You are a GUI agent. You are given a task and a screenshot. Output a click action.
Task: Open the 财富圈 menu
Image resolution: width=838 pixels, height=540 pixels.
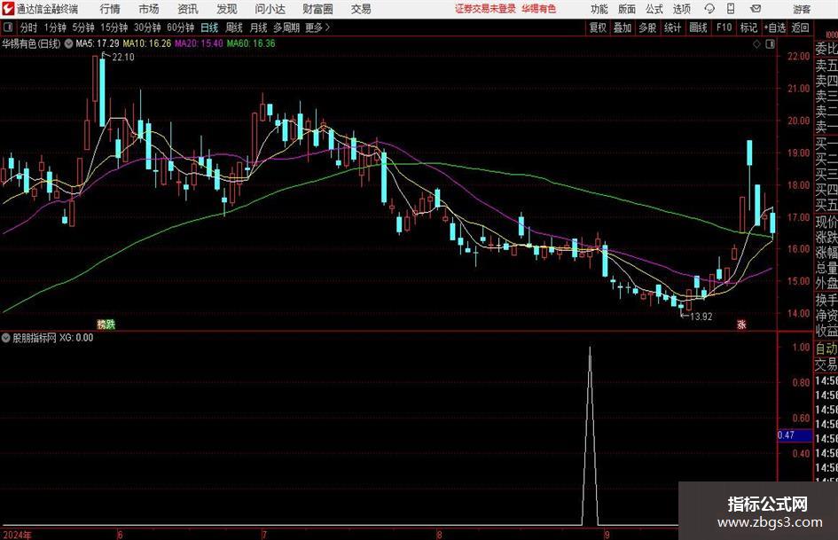[x=317, y=9]
